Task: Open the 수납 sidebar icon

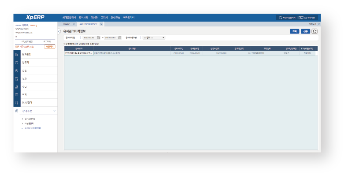Action: (x=17, y=87)
